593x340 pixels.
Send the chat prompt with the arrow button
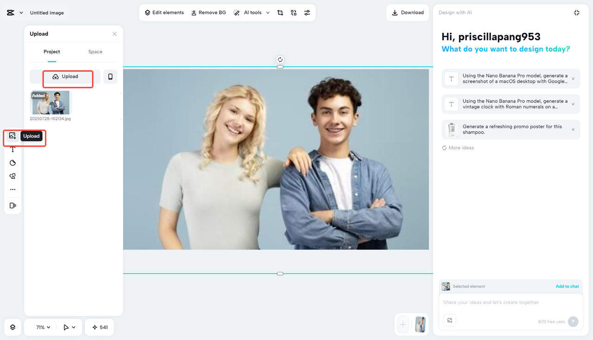[573, 321]
